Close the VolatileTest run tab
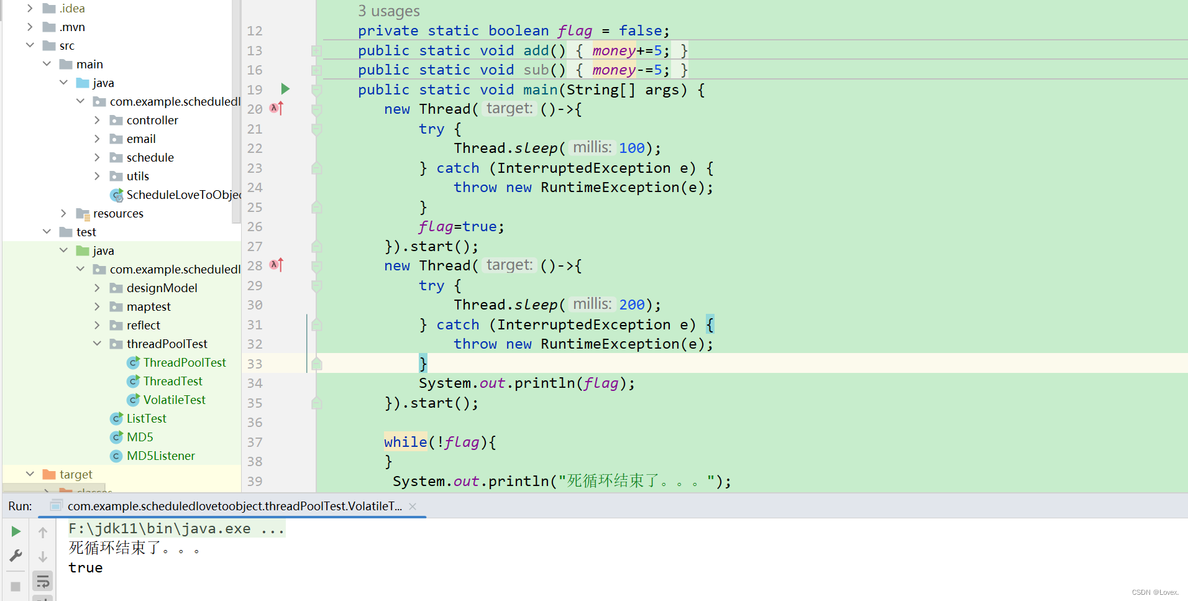The width and height of the screenshot is (1188, 601). click(413, 507)
